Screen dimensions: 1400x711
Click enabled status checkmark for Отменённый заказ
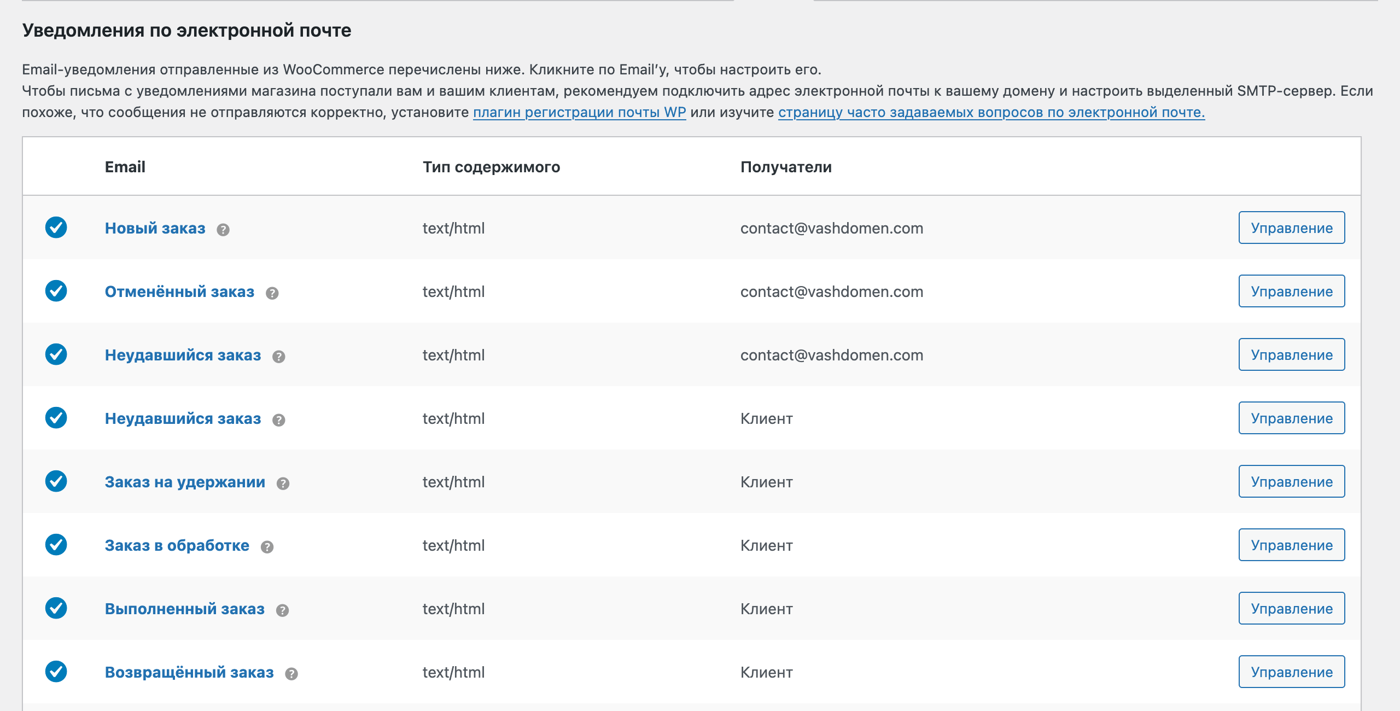[56, 291]
